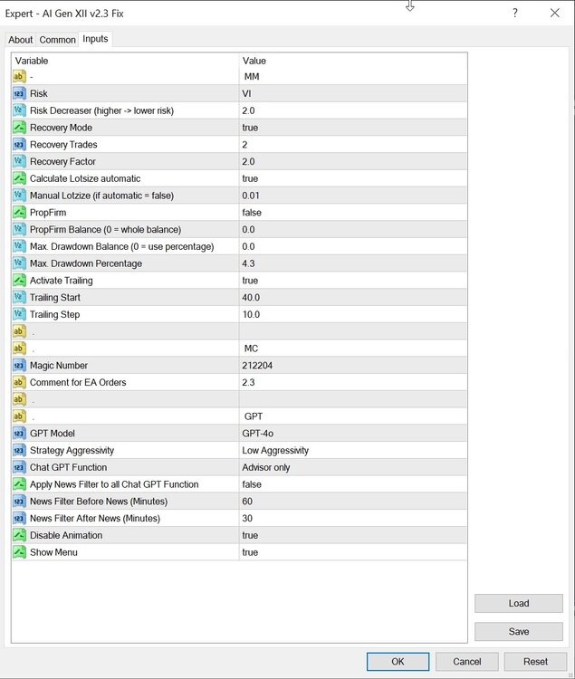Image resolution: width=575 pixels, height=679 pixels.
Task: Click the integer icon beside Magic Number
Action: (19, 366)
